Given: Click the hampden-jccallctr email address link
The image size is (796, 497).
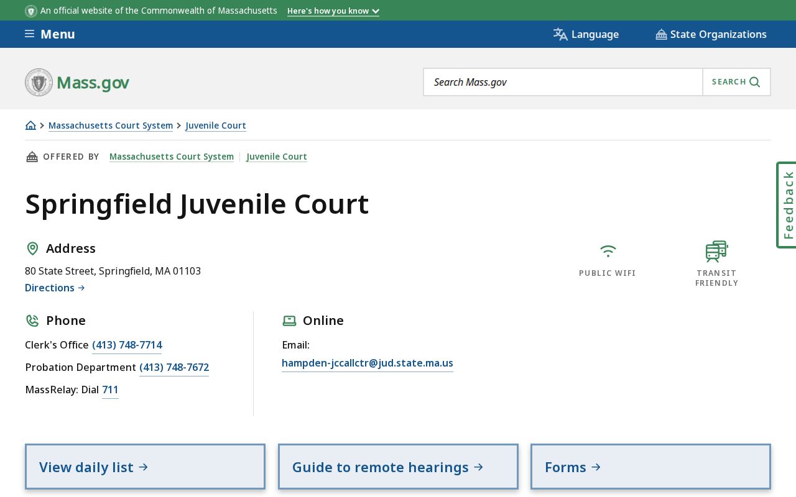Looking at the screenshot, I should click(368, 363).
